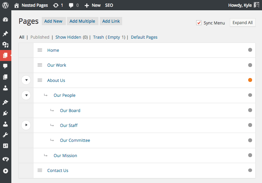Collapse the Our People subpages
The height and width of the screenshot is (183, 262).
click(x=26, y=95)
